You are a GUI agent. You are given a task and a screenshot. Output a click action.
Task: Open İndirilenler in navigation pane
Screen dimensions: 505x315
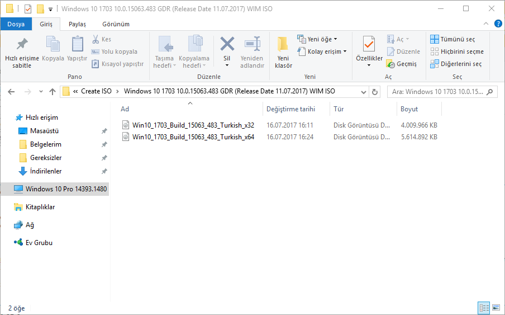(x=46, y=171)
